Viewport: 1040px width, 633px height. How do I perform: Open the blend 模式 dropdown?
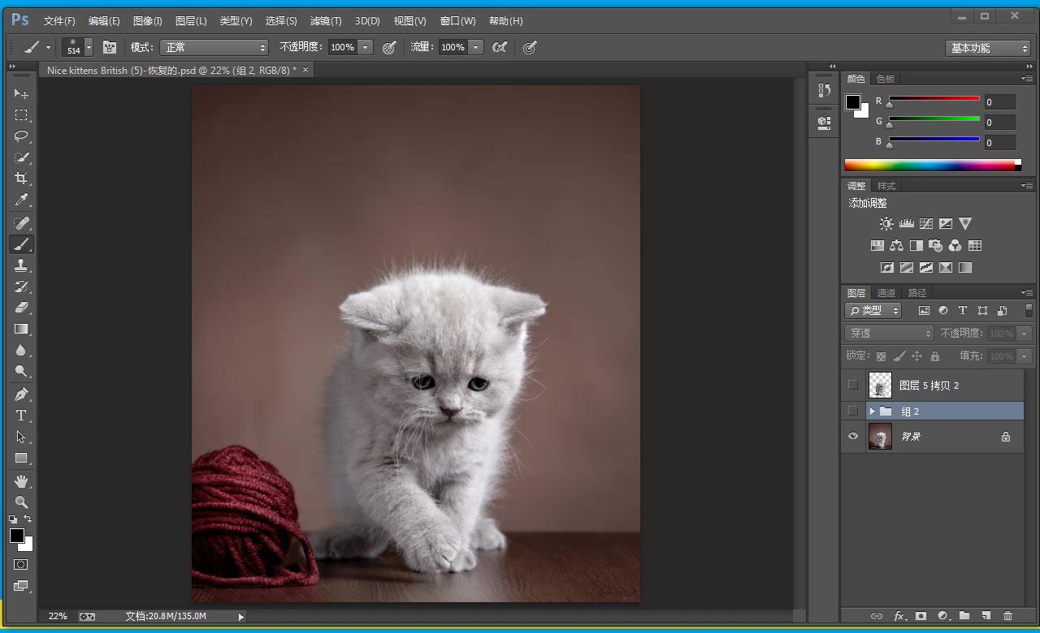pos(214,47)
